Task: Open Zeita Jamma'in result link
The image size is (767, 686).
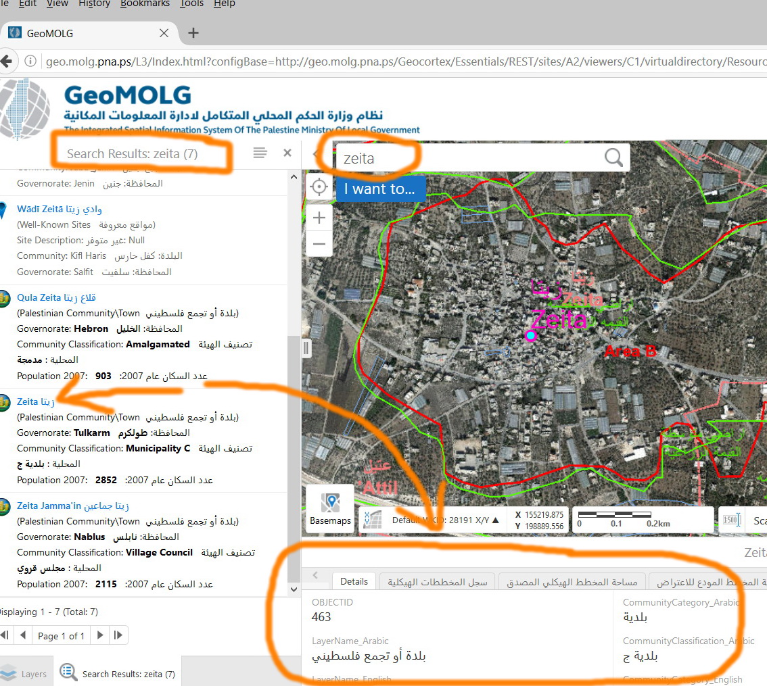Action: [73, 506]
